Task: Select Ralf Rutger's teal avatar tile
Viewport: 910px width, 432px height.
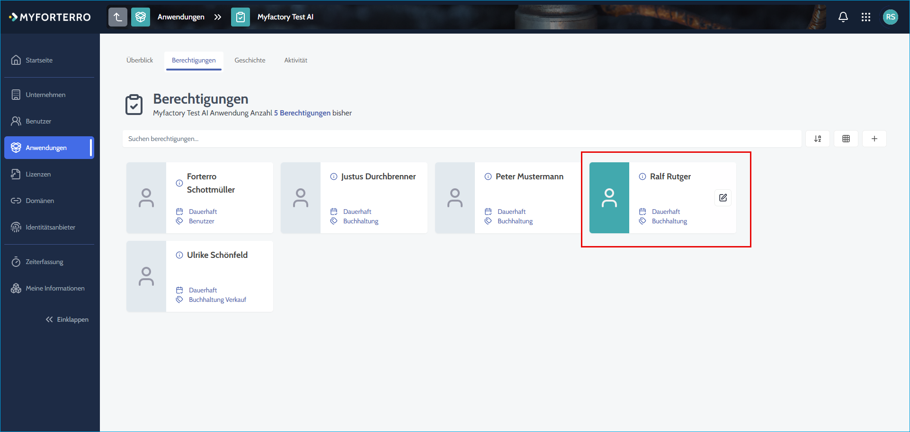Action: point(609,198)
